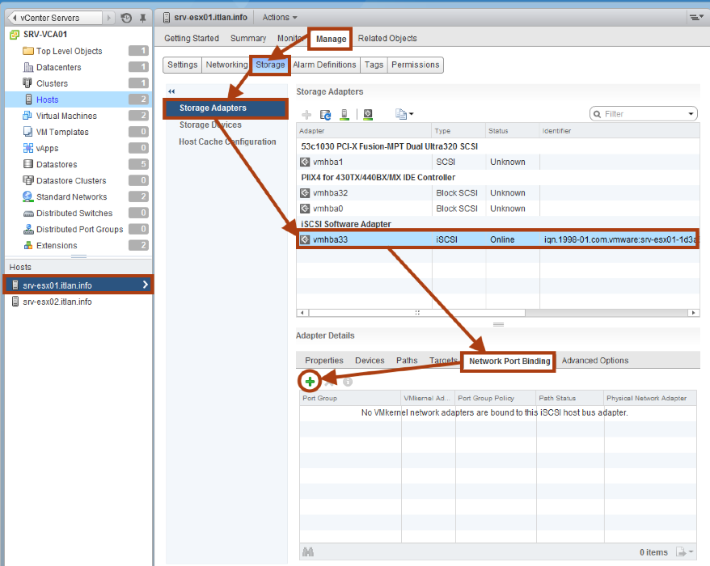This screenshot has width=710, height=566.
Task: Click the history clock icon in the navigator
Action: [126, 18]
